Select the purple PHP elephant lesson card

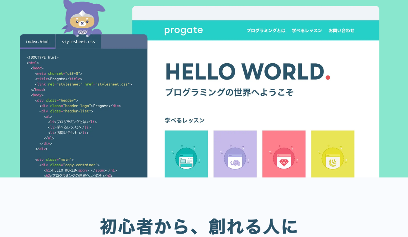click(235, 154)
